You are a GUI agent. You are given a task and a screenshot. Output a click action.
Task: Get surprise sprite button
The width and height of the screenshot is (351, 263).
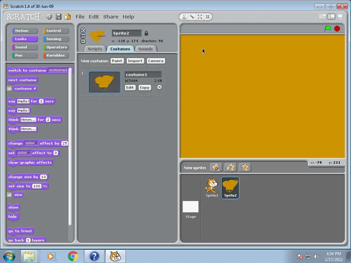click(244, 167)
